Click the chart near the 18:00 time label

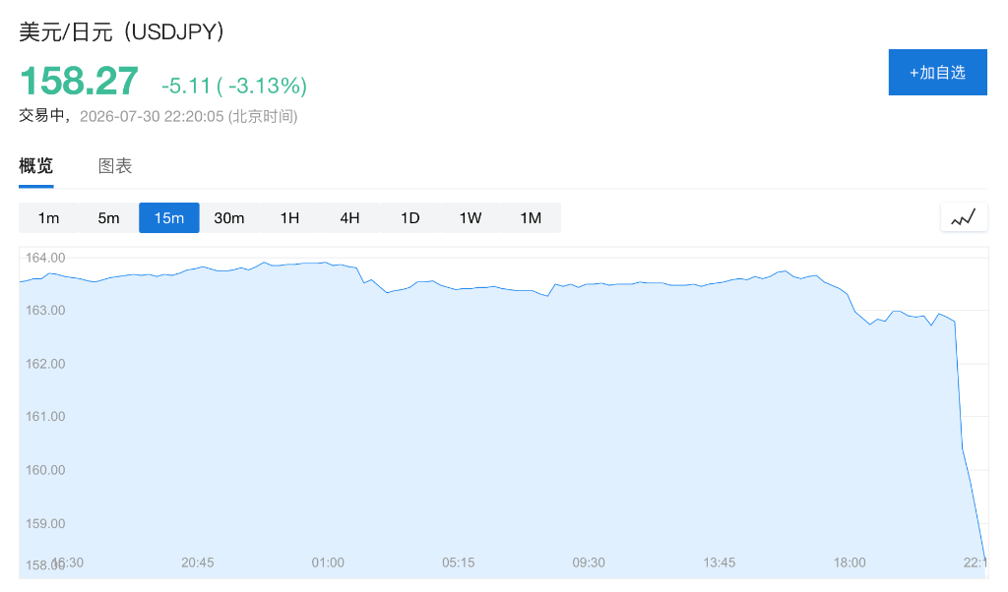click(x=850, y=562)
